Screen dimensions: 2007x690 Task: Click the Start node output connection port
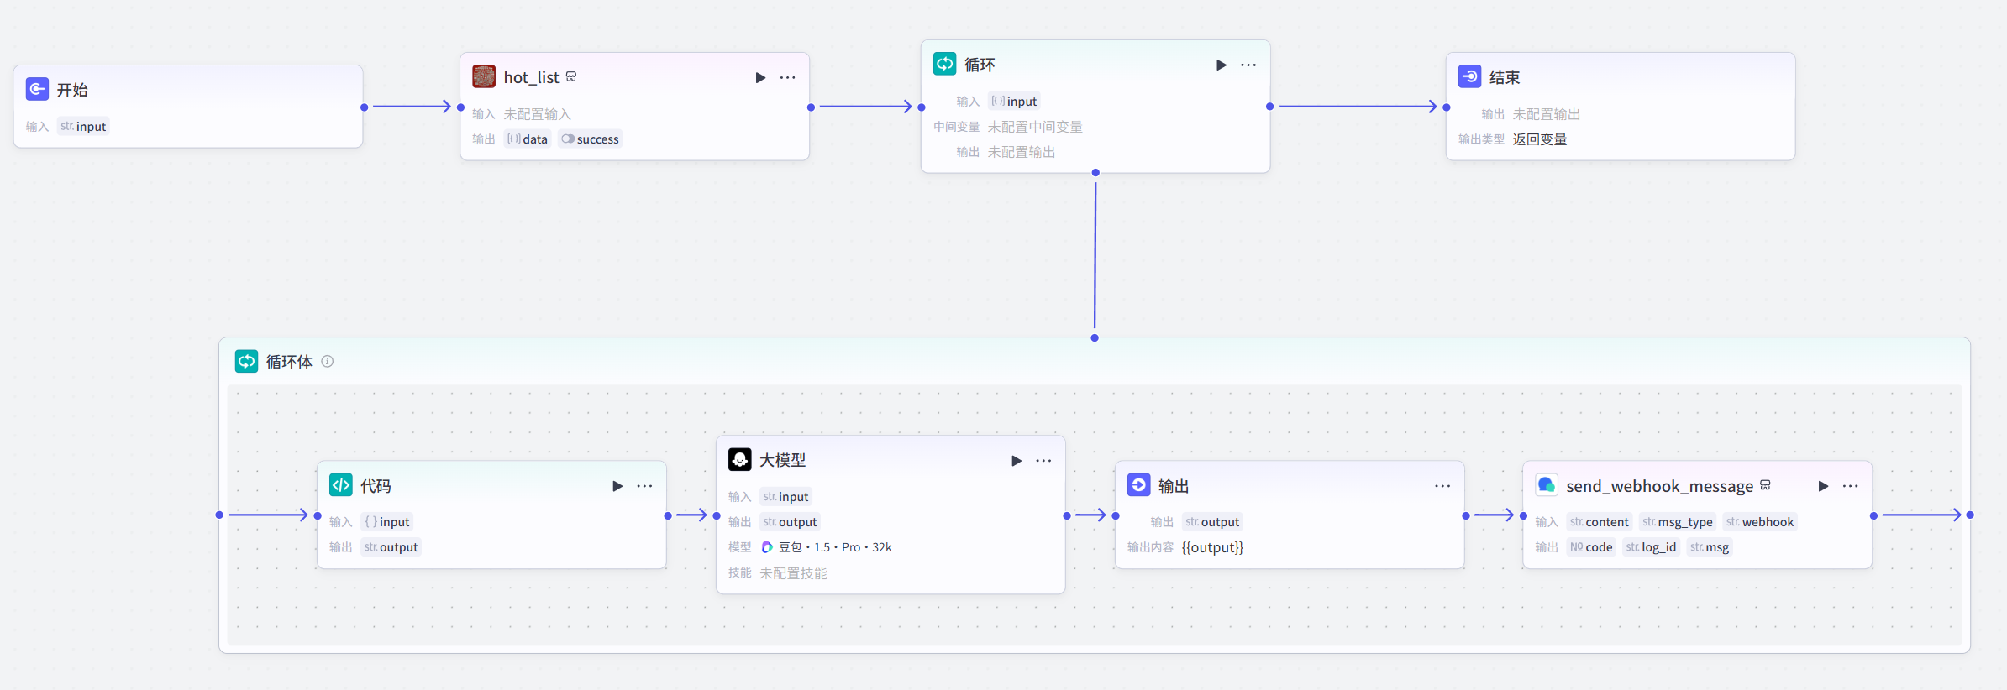click(x=364, y=107)
